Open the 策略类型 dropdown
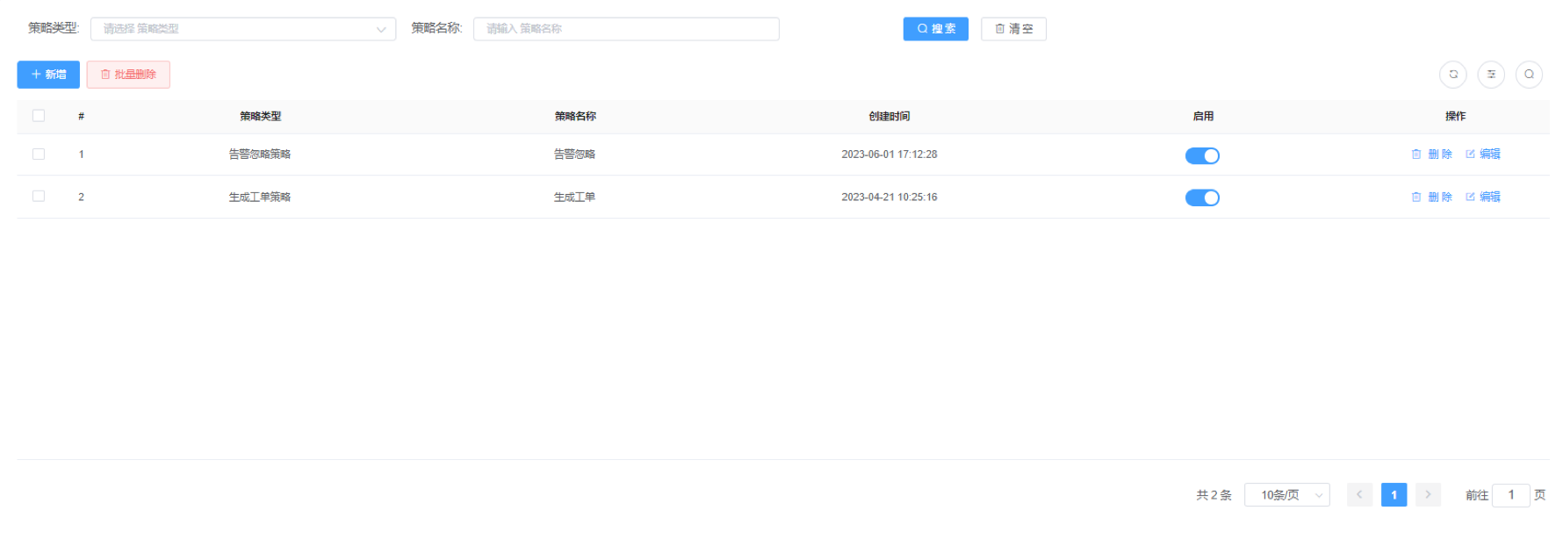The height and width of the screenshot is (539, 1563). click(242, 29)
